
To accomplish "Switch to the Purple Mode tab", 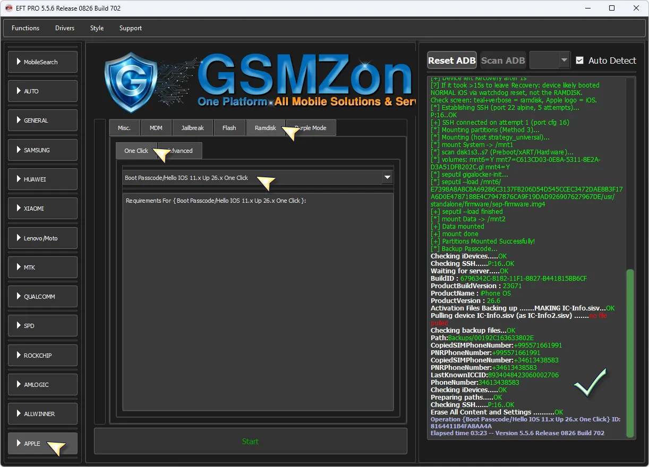I will (x=311, y=128).
